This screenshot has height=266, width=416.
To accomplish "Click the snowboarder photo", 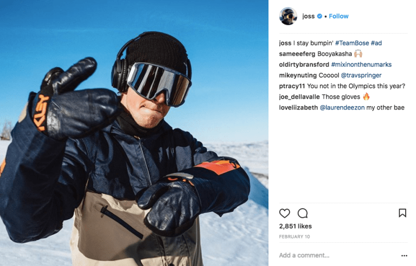I will (x=134, y=133).
